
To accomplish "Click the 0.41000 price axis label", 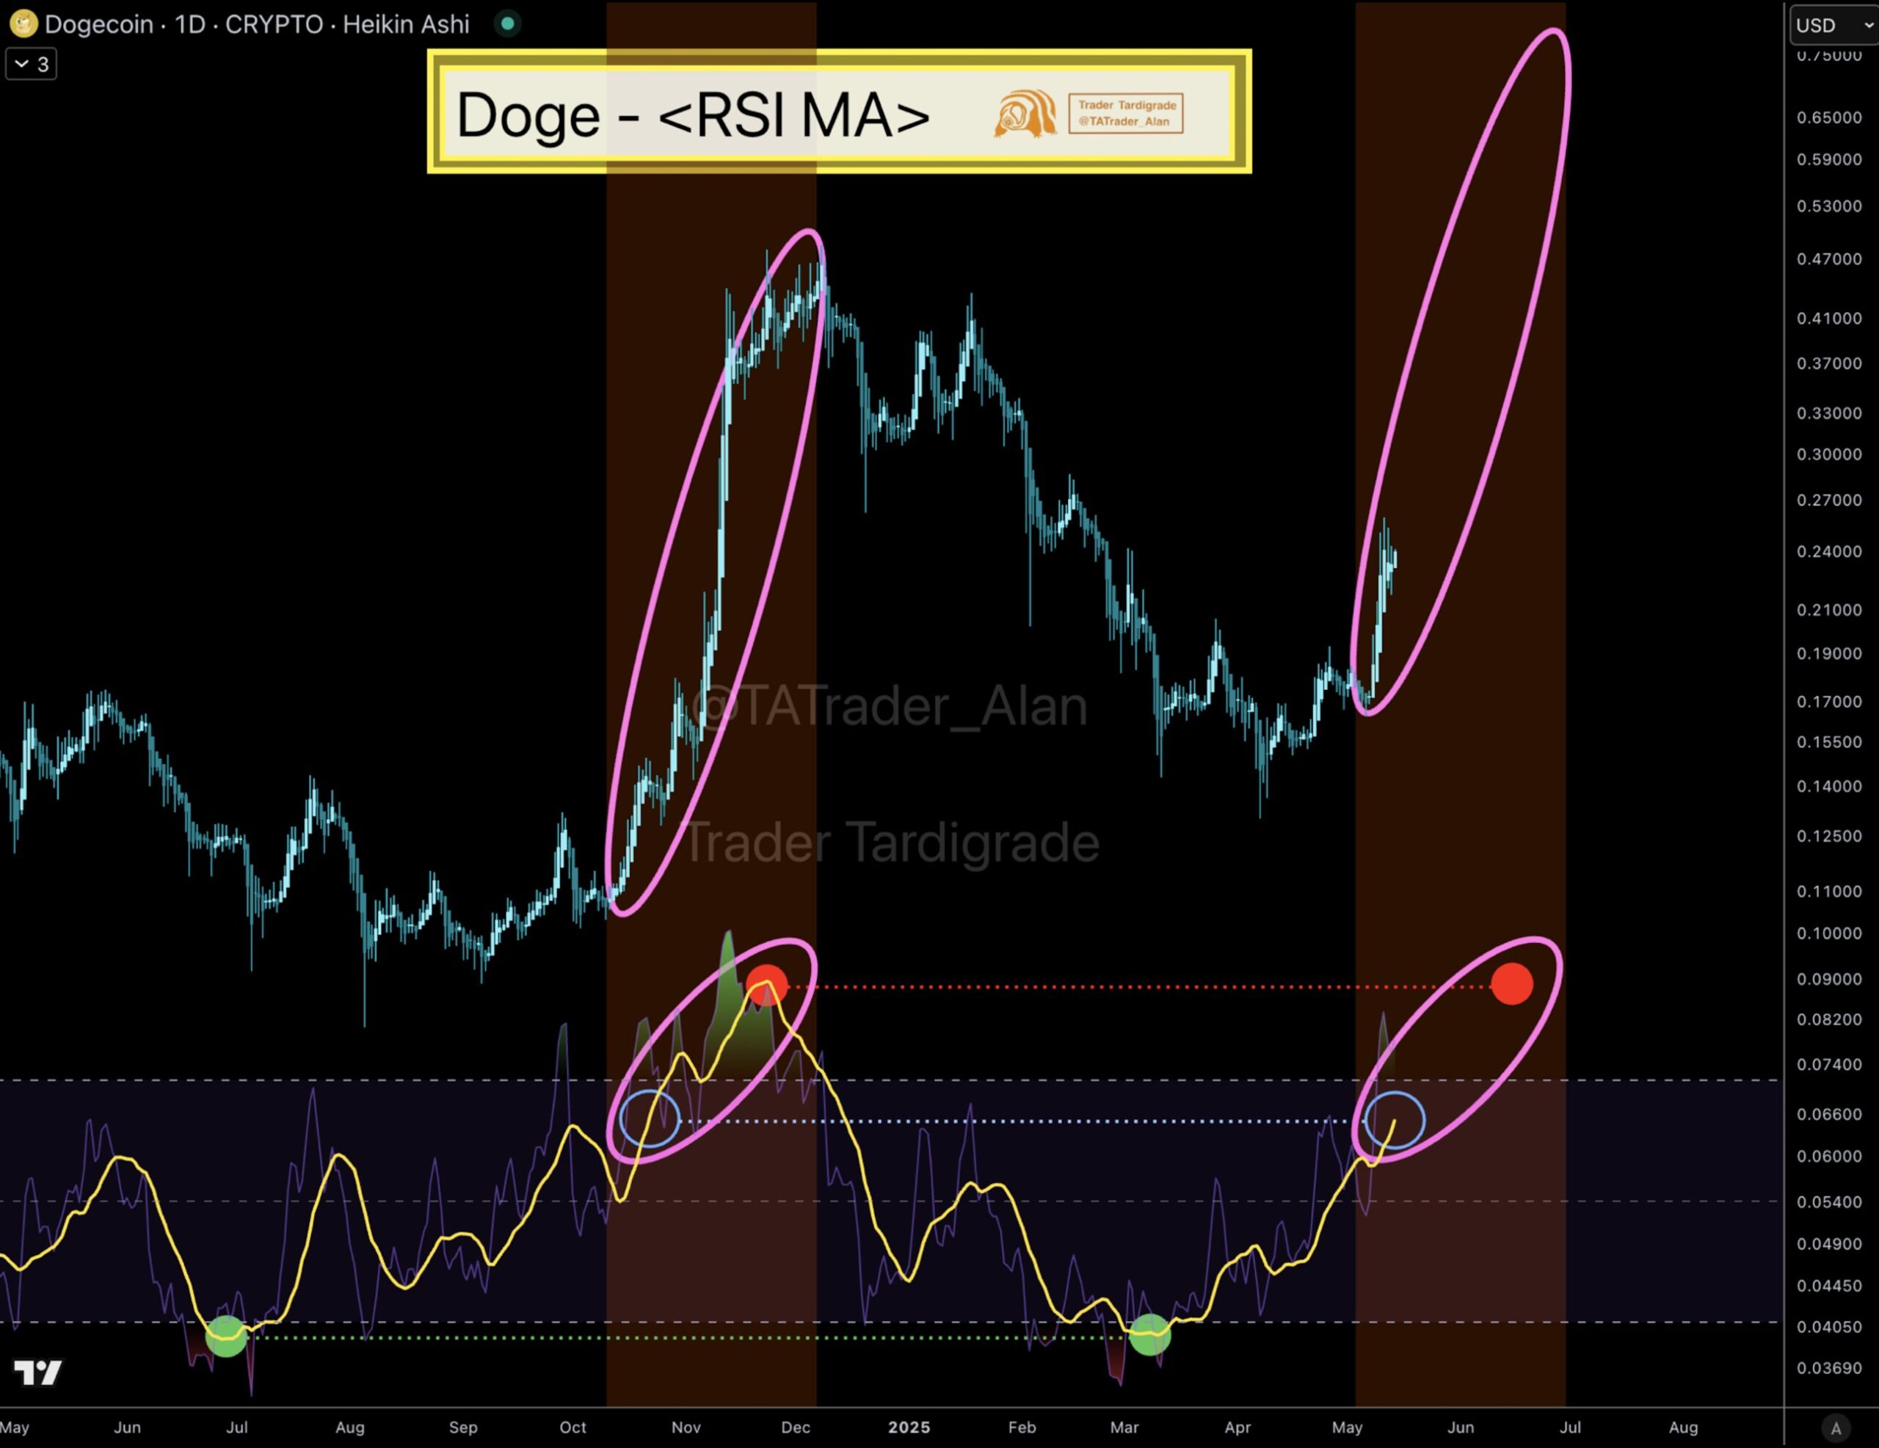I will click(1829, 319).
